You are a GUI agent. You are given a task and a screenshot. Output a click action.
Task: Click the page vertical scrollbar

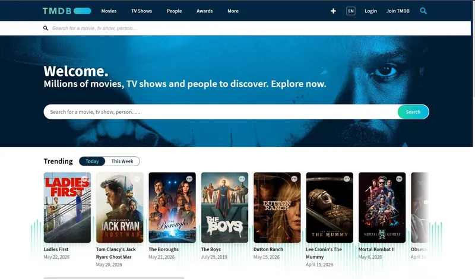473,49
